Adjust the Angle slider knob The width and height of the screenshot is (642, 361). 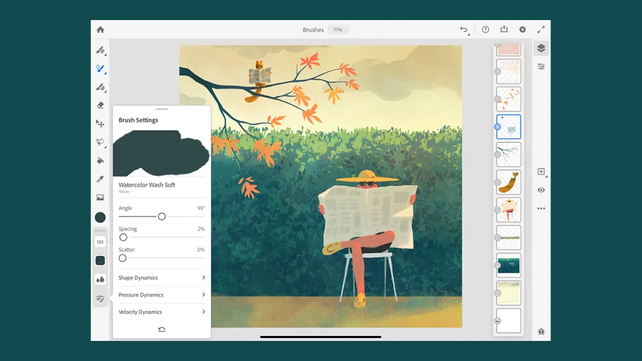coord(162,216)
